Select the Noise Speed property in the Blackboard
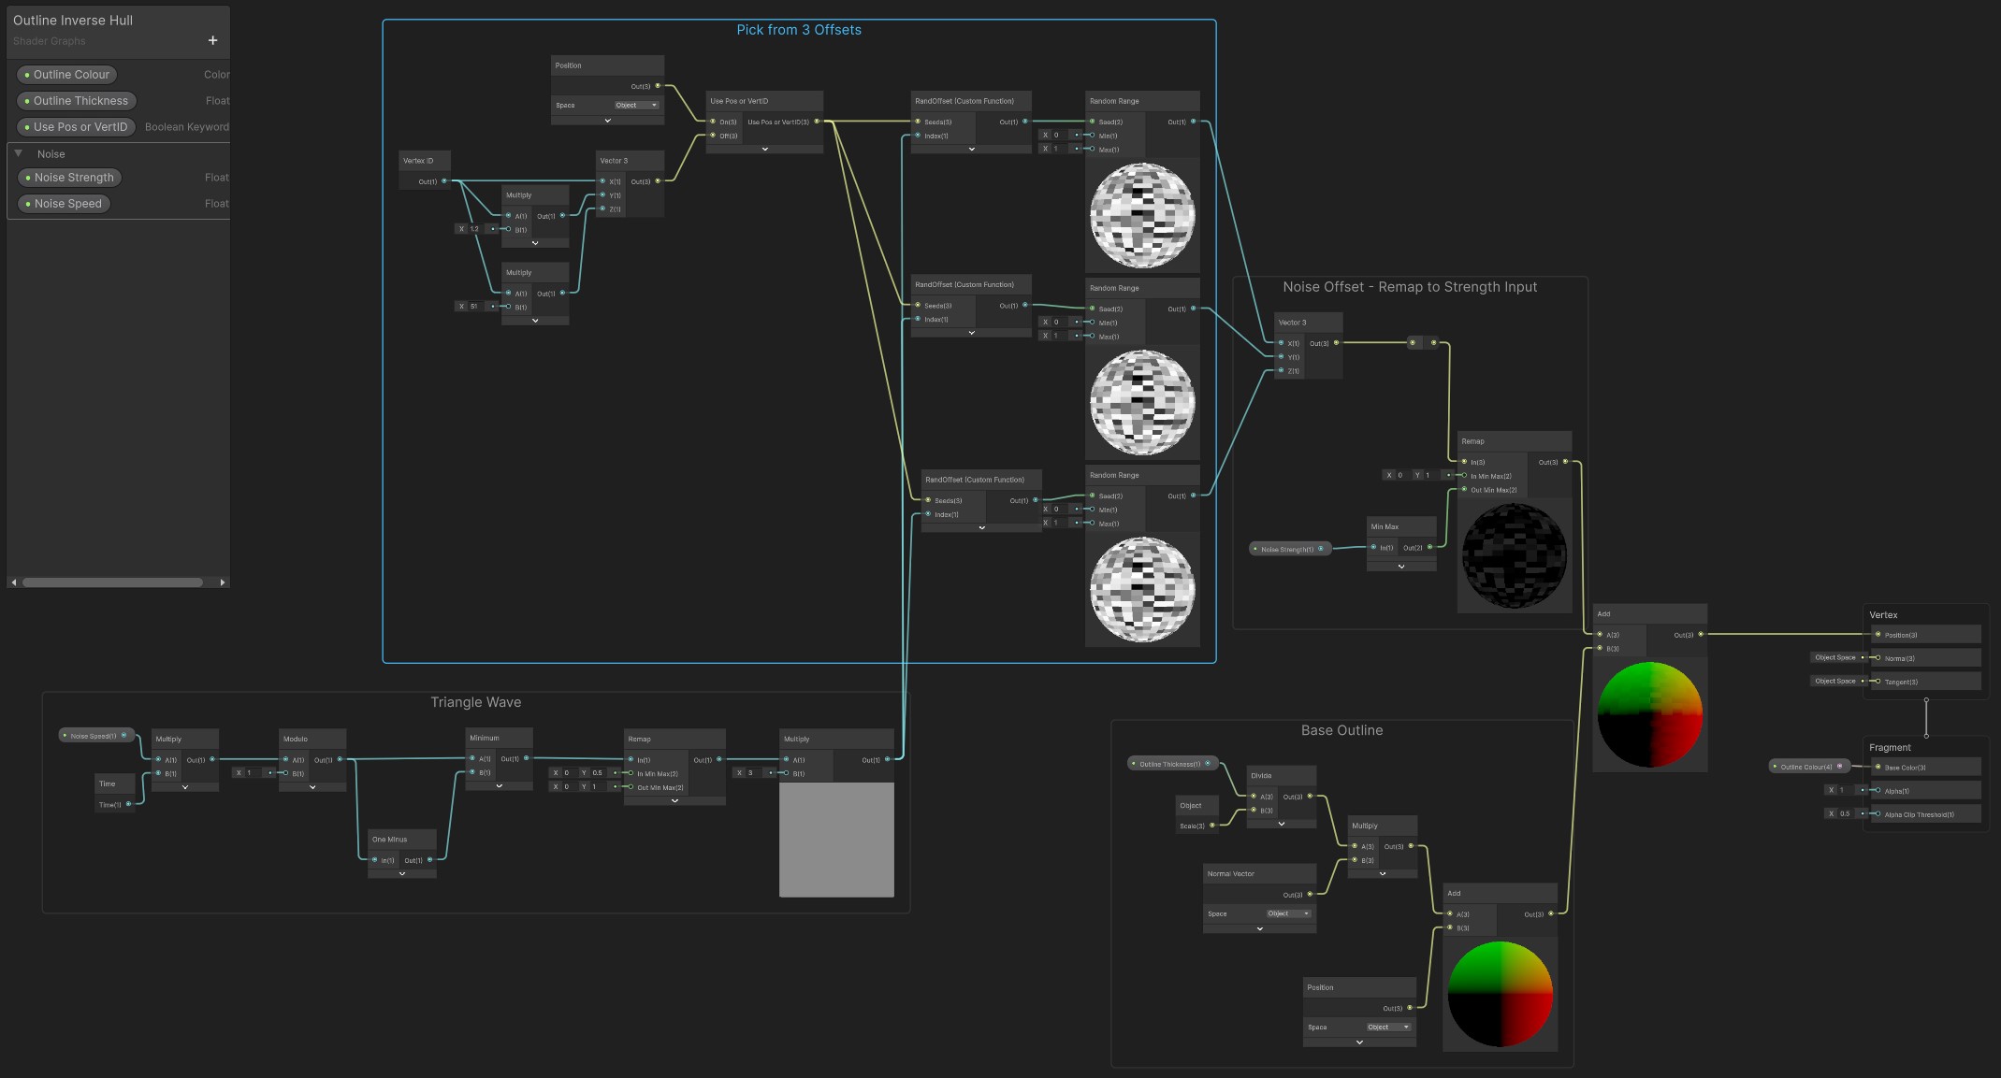 (65, 204)
